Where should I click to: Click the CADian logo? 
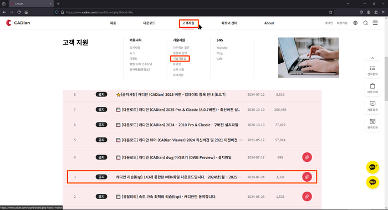(x=18, y=23)
